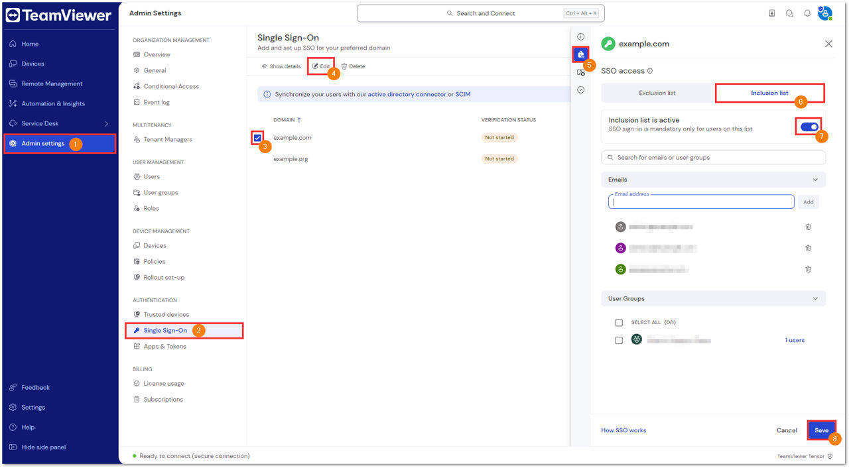Open Apps & Tokens page

coord(164,346)
